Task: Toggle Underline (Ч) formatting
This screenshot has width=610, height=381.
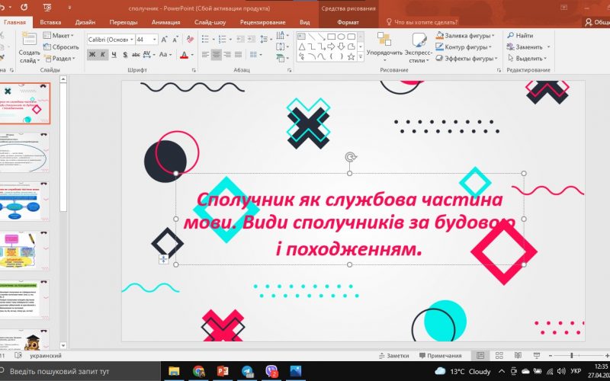Action: (114, 55)
